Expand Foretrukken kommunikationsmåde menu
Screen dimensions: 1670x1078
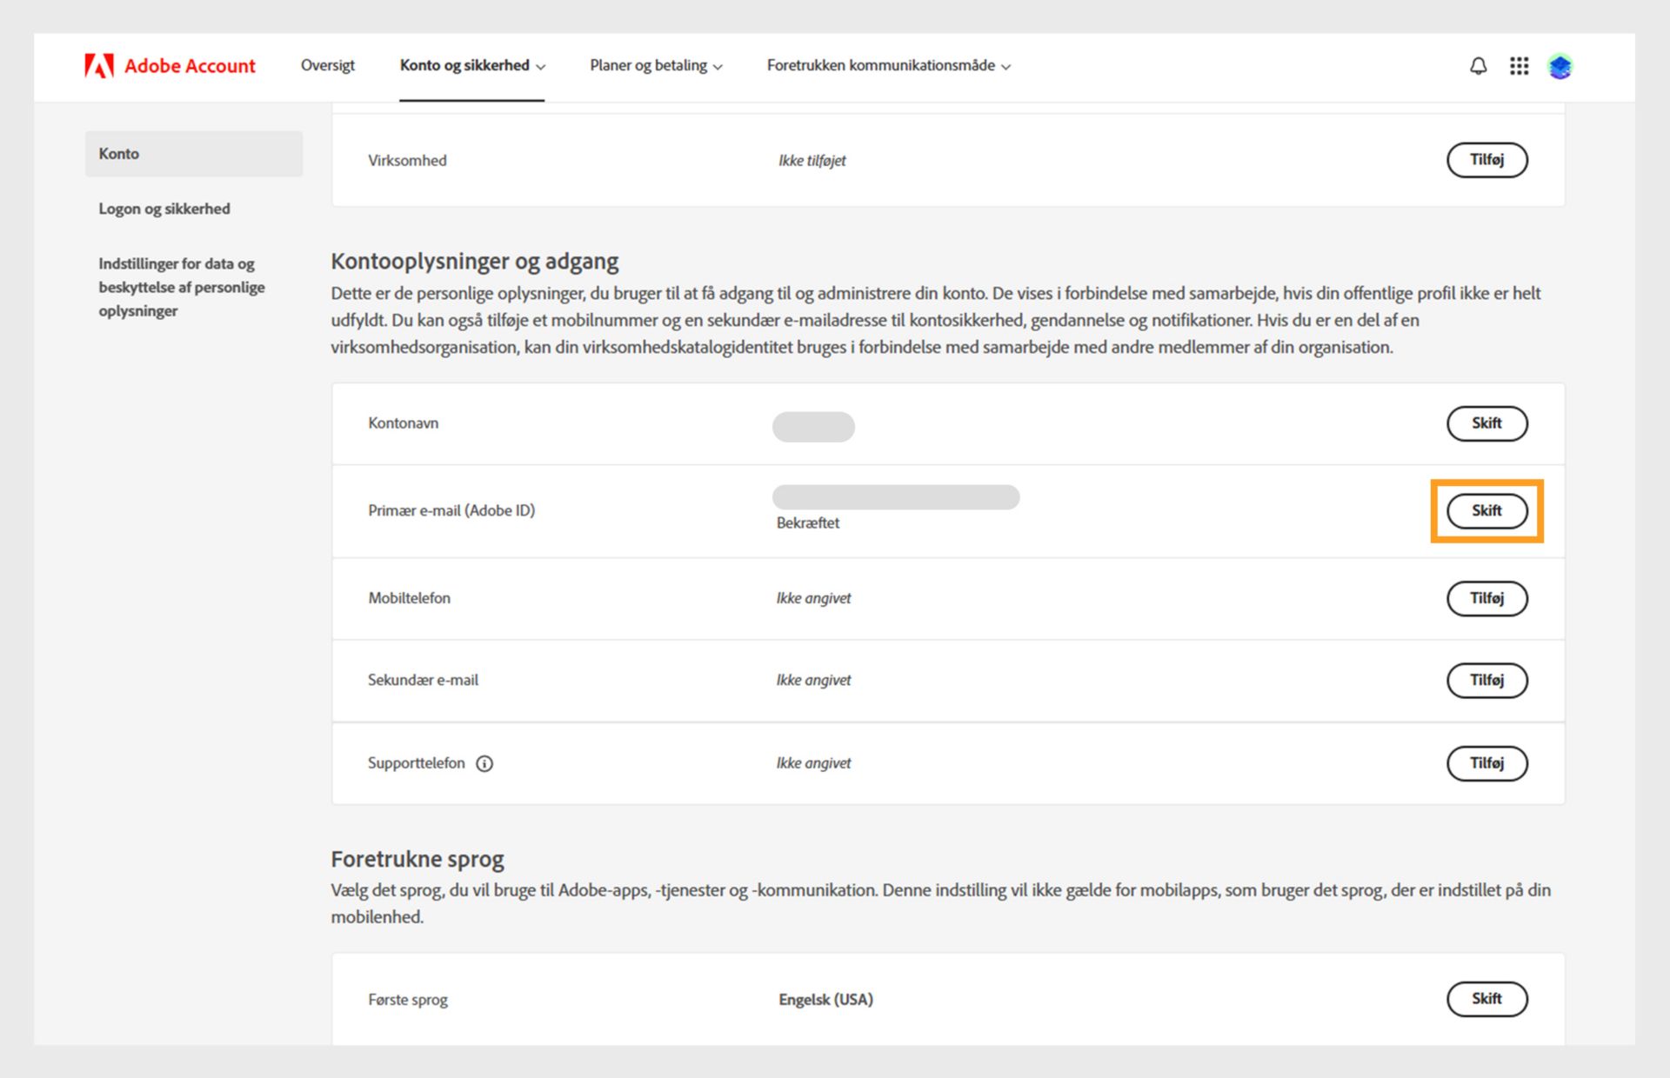tap(889, 65)
